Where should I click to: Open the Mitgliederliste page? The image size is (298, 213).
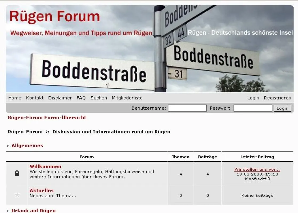[x=127, y=98]
